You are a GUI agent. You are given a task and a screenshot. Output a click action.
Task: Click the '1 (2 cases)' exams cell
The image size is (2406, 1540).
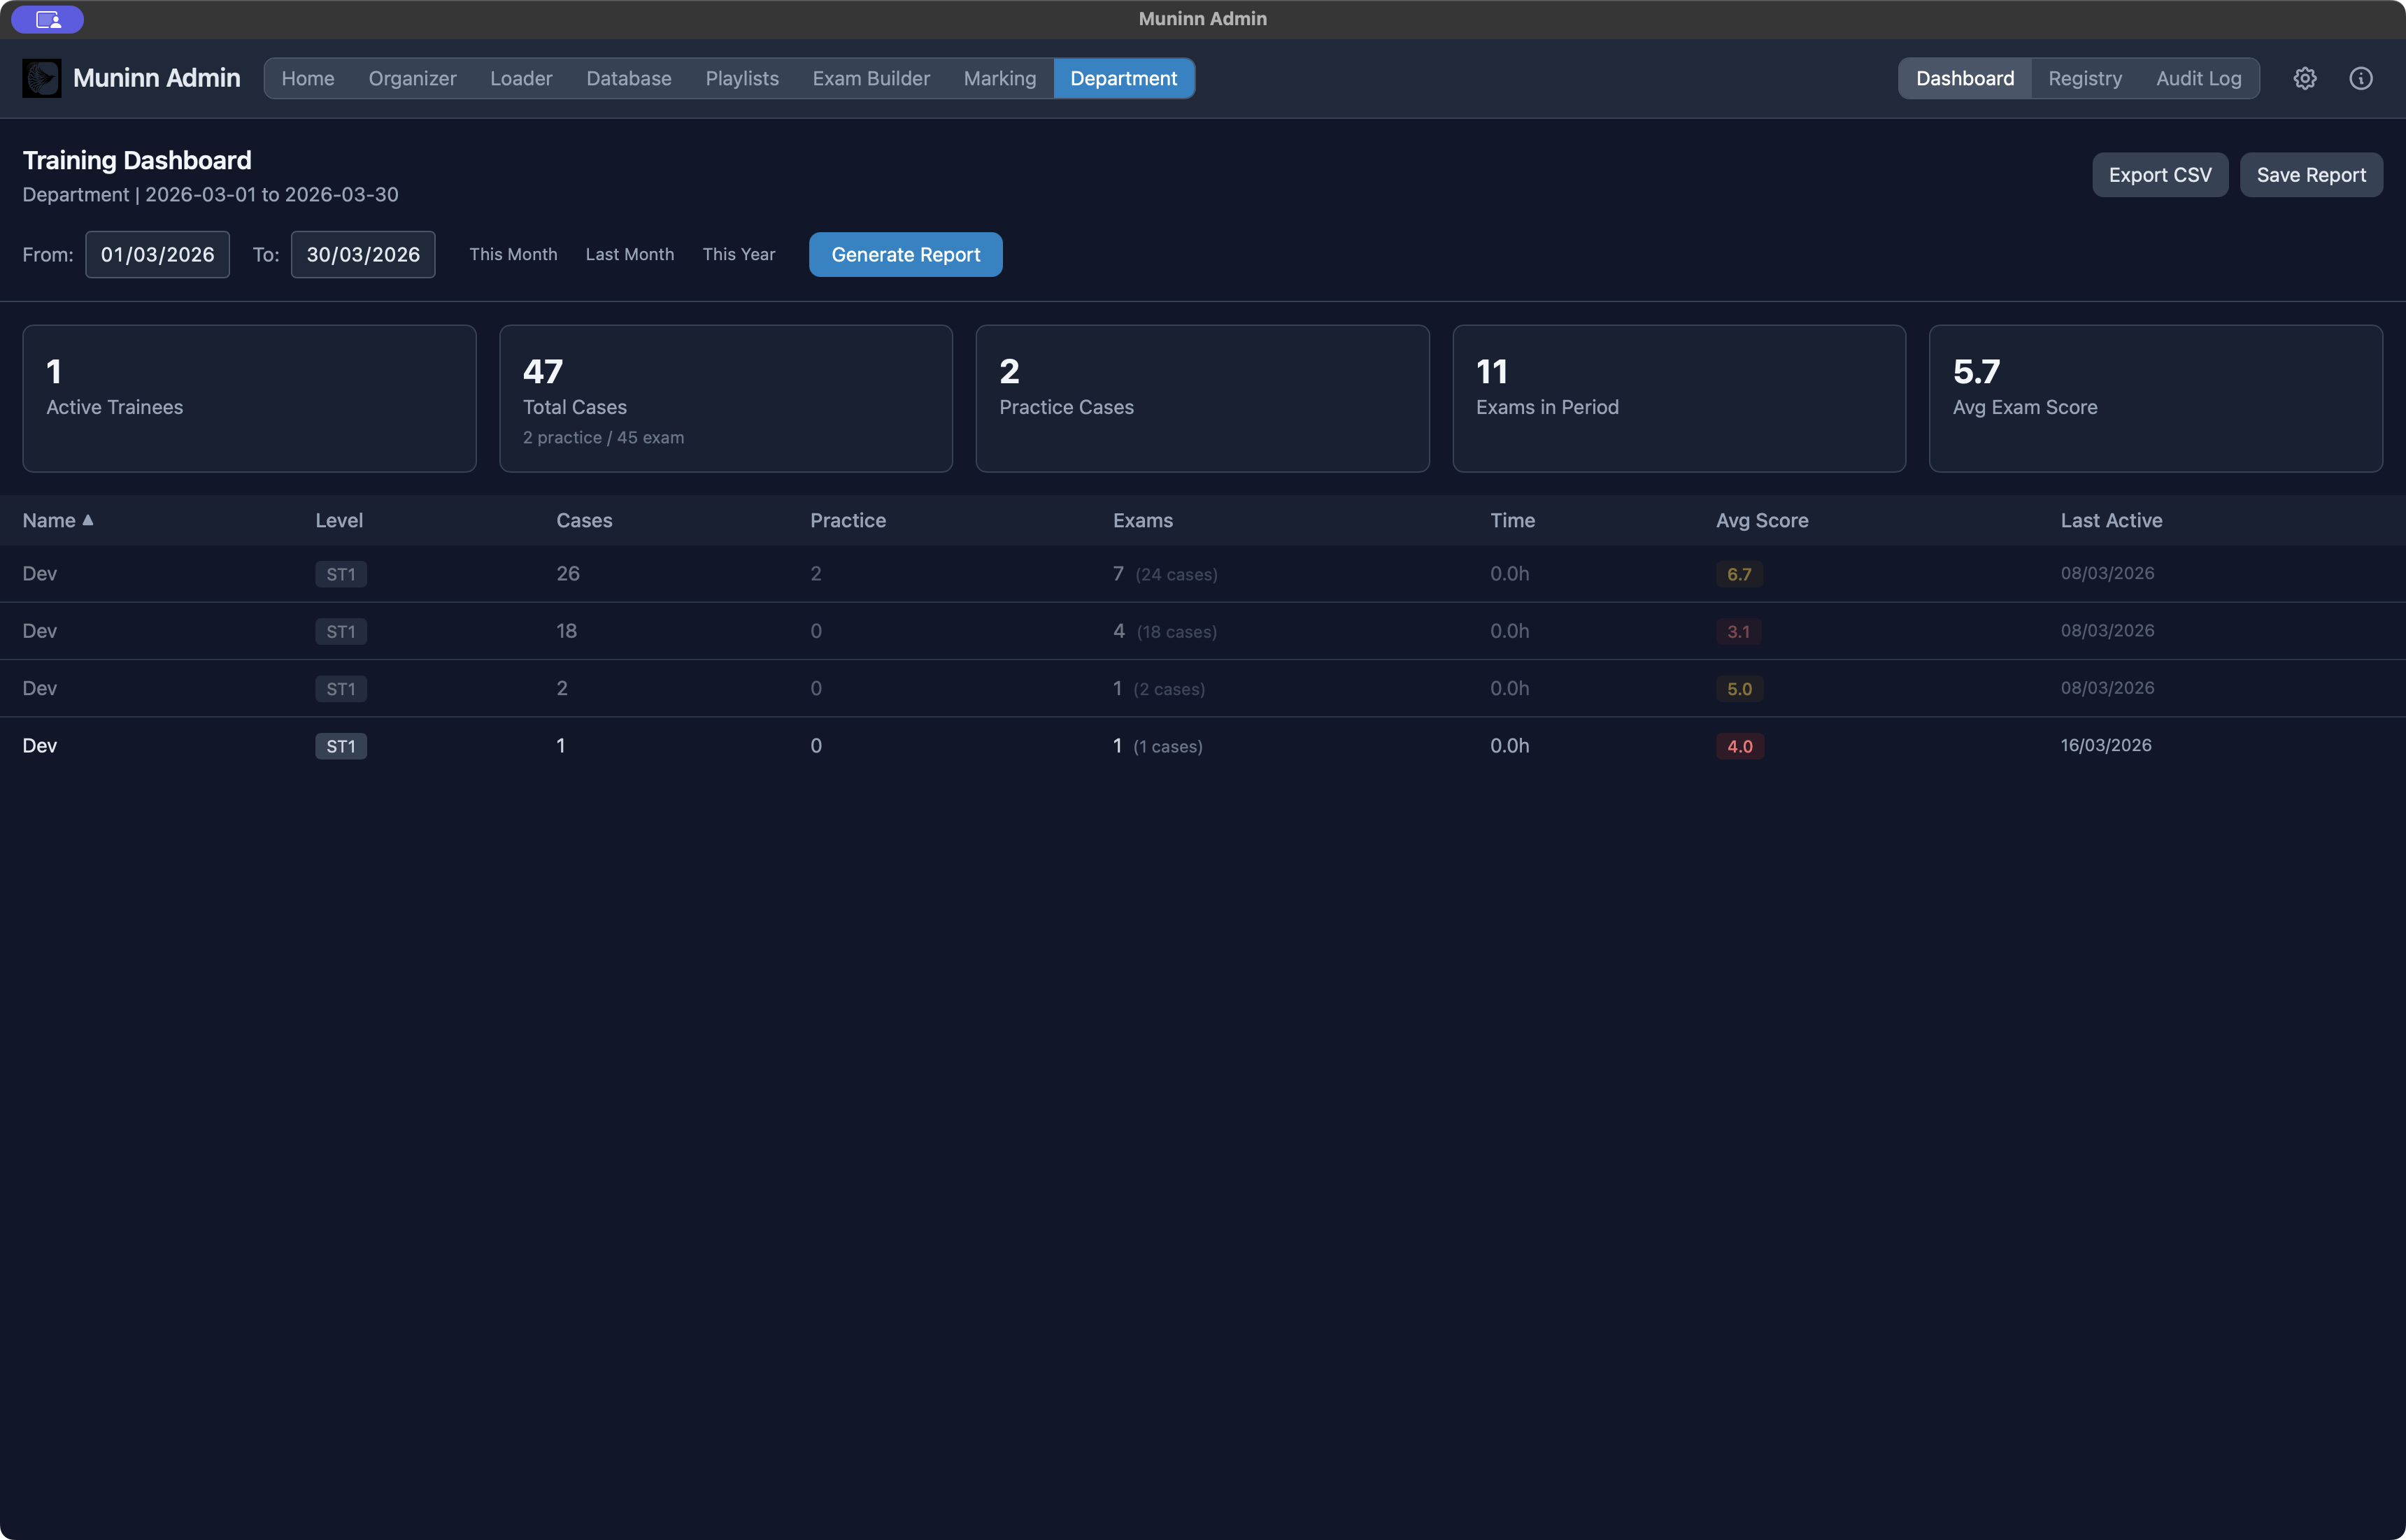1159,688
